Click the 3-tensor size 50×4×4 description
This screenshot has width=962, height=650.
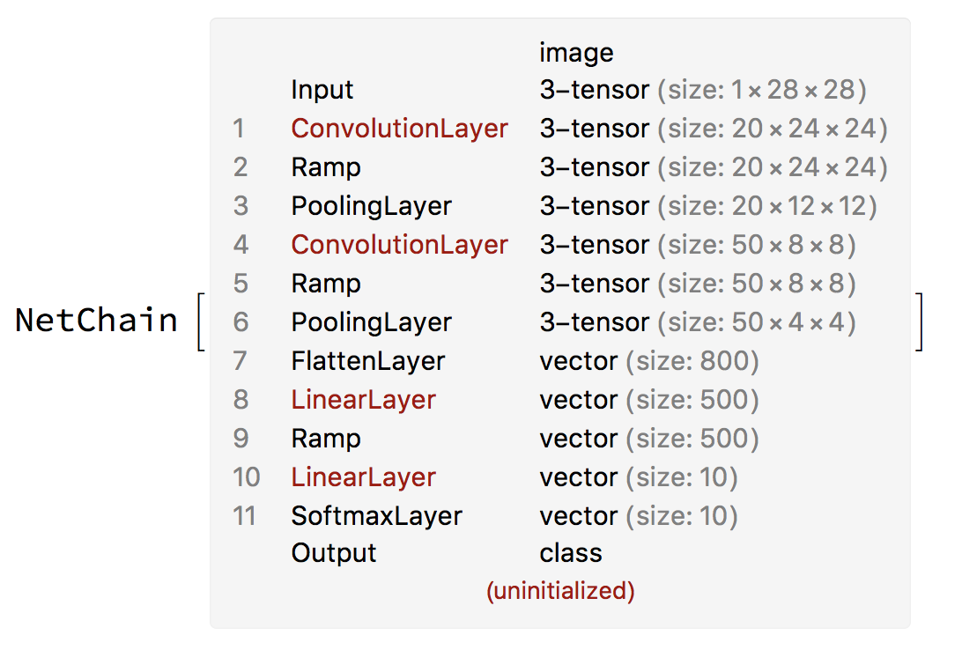[x=698, y=322]
